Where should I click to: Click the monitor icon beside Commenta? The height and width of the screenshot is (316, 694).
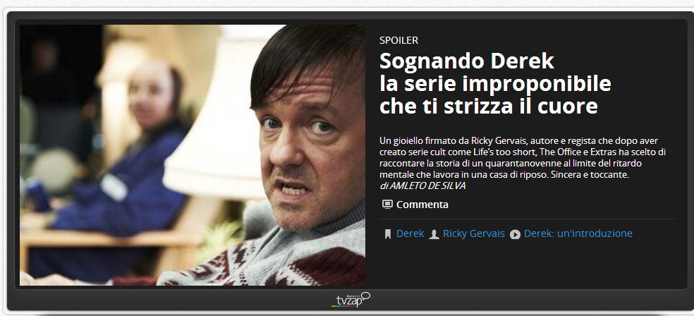point(387,205)
